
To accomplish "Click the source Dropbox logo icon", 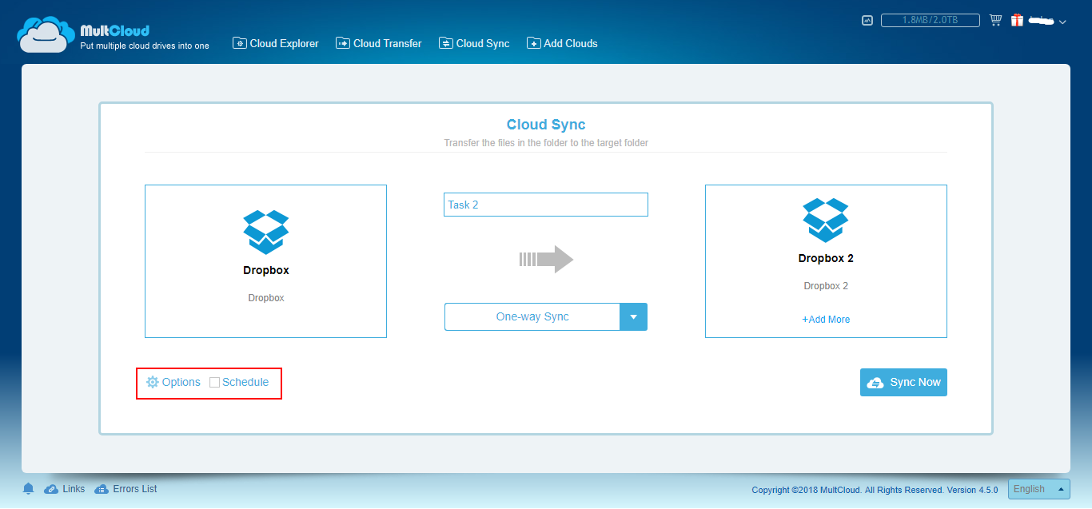I will click(x=265, y=233).
